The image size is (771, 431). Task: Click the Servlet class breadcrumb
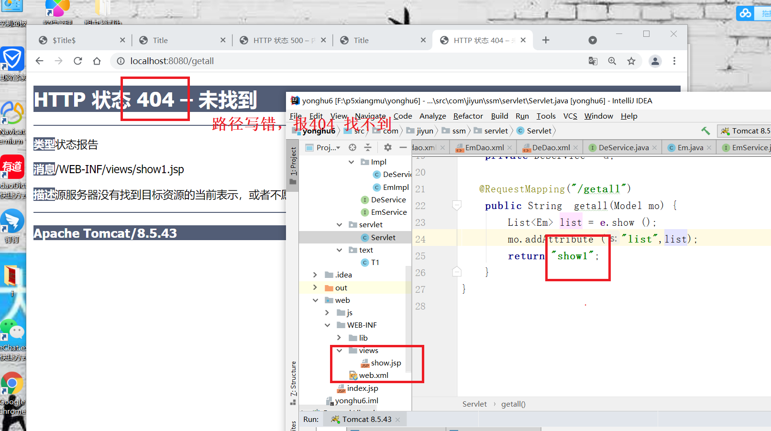click(x=534, y=131)
